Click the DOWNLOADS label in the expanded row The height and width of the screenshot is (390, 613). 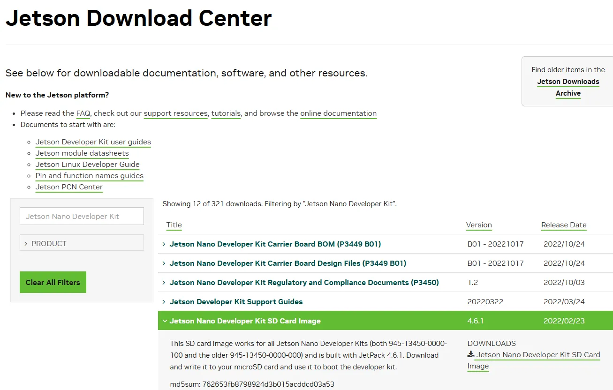pos(492,344)
